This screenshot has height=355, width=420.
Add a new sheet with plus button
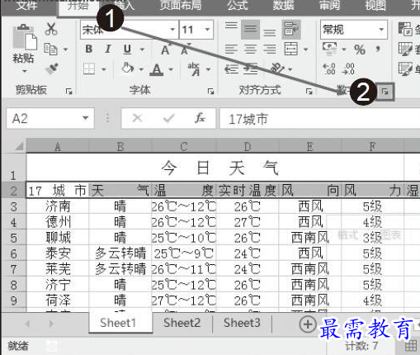click(308, 324)
